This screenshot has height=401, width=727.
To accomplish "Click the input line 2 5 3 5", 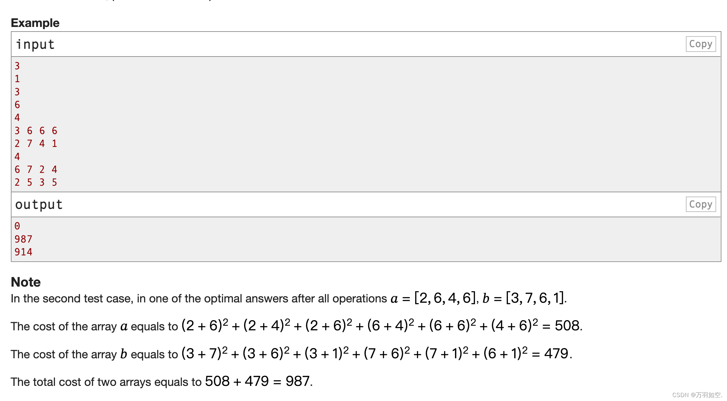I will pyautogui.click(x=36, y=182).
